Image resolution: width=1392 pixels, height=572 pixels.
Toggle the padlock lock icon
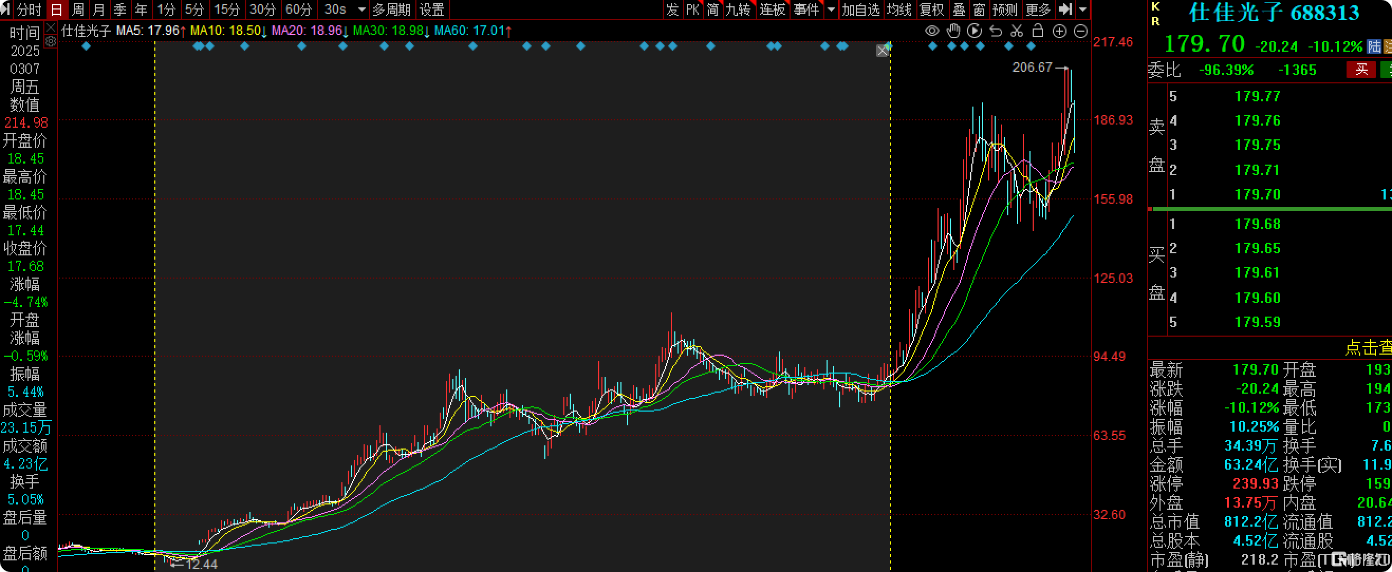pyautogui.click(x=1037, y=31)
